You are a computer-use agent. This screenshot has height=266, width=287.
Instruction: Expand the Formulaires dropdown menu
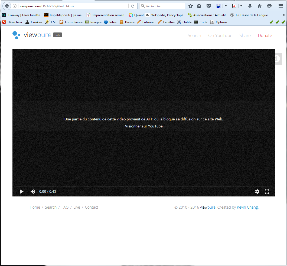coord(71,22)
